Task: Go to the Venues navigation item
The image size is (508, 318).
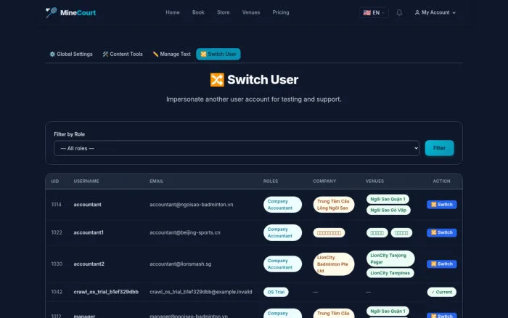Action: (x=251, y=12)
